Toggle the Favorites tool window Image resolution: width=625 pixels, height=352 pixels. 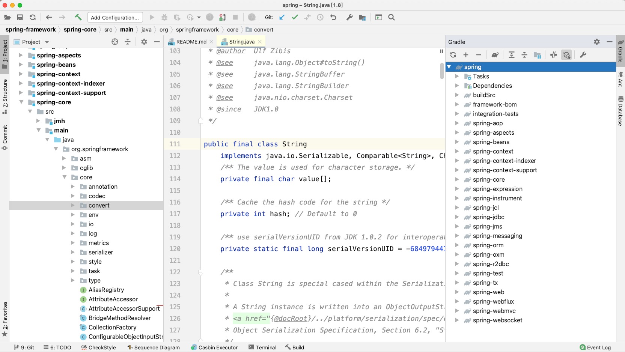coord(5,319)
